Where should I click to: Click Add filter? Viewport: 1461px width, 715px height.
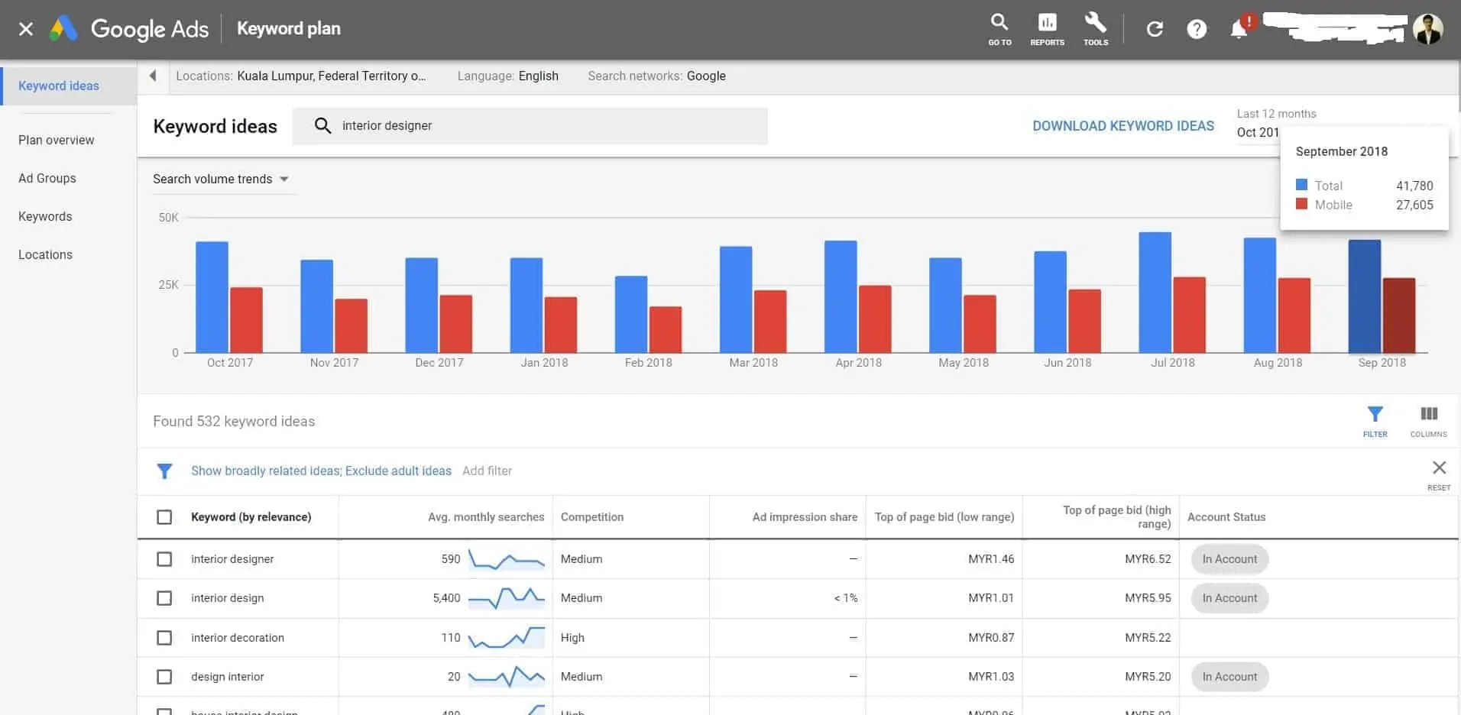tap(487, 471)
